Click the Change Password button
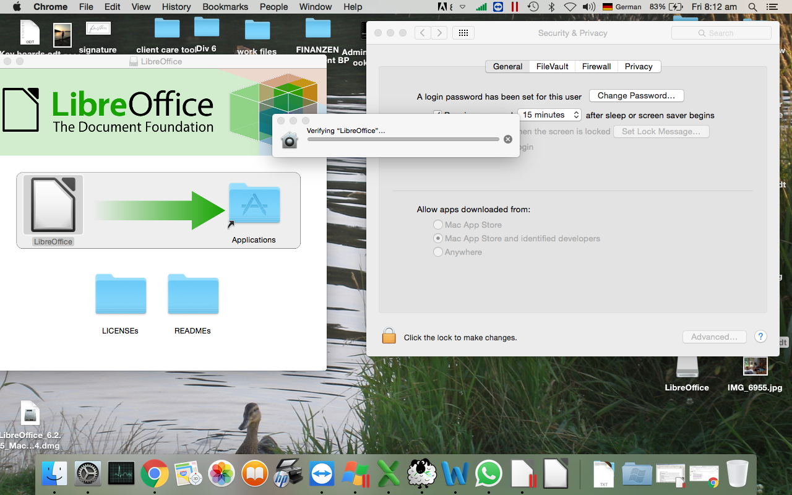Image resolution: width=792 pixels, height=495 pixels. 636,95
